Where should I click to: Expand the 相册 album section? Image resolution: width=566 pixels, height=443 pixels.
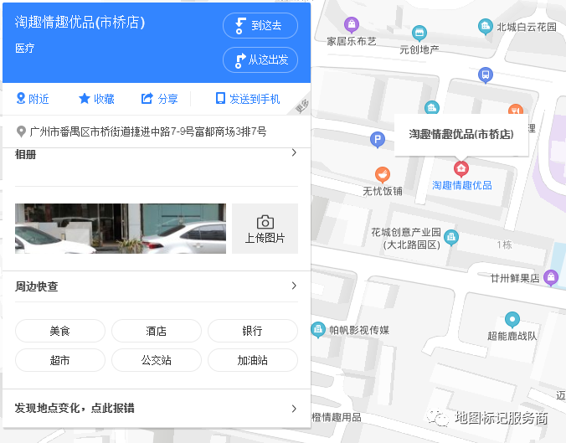pos(293,153)
